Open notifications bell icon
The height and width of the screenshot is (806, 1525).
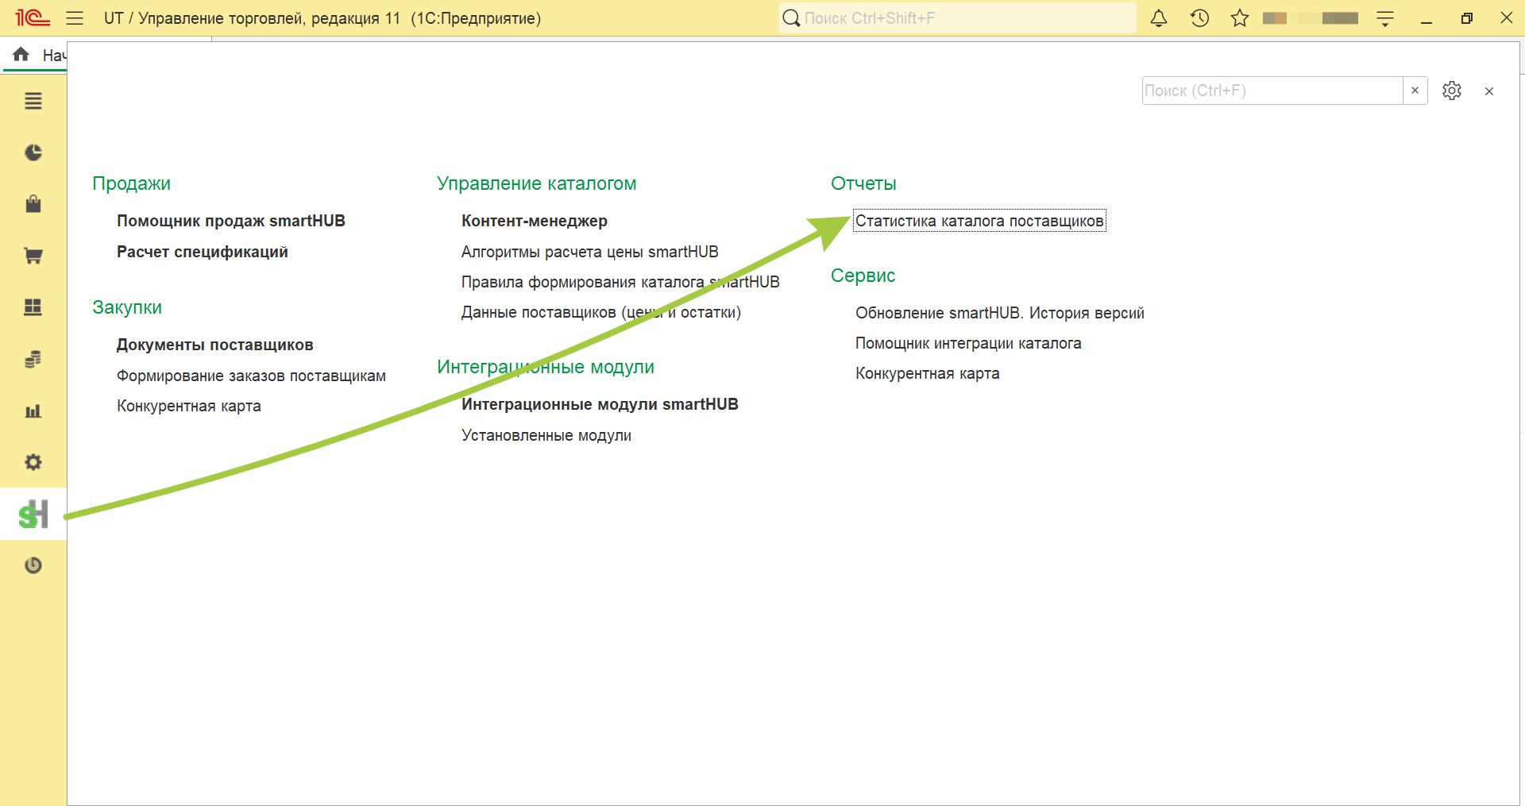coord(1159,18)
